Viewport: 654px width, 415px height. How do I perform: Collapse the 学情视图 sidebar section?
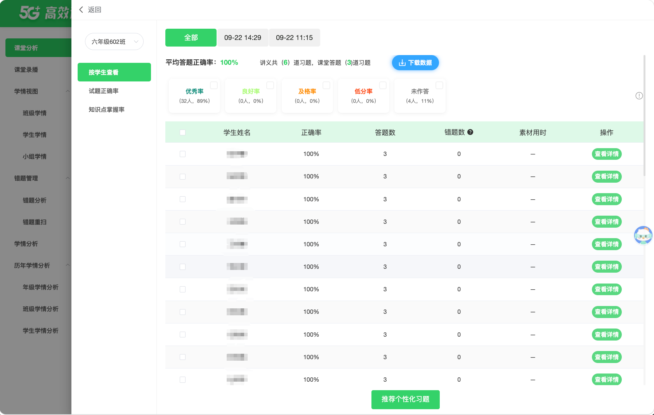68,91
